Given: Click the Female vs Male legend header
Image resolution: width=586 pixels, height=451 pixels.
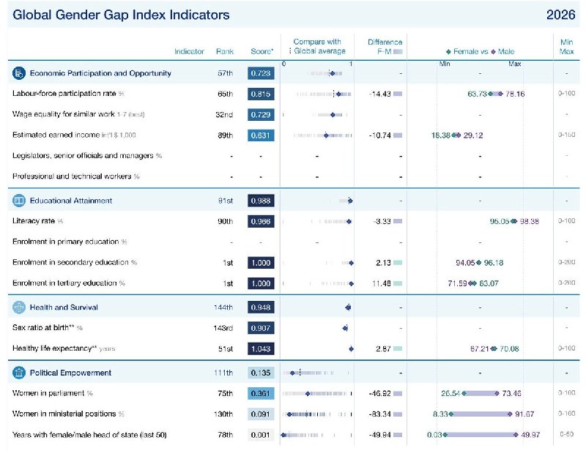Looking at the screenshot, I should (481, 51).
